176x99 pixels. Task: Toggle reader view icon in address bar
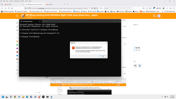(92, 8)
